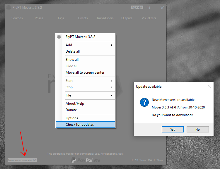The image size is (220, 169).
Task: Click the blue question mark icon in dialog
Action: click(x=144, y=102)
